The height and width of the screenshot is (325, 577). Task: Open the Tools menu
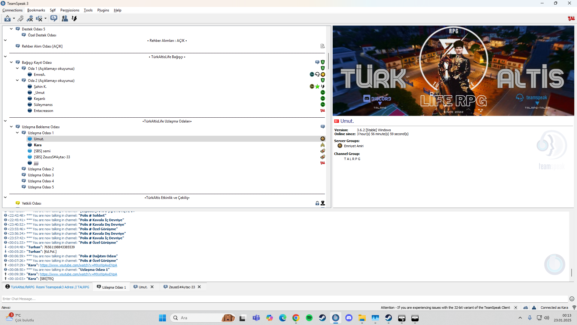[88, 10]
